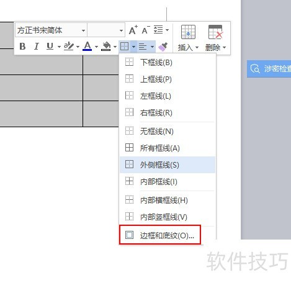This screenshot has width=291, height=283.
Task: Choose 内部横框线(H) inside horizontal border
Action: click(x=168, y=200)
